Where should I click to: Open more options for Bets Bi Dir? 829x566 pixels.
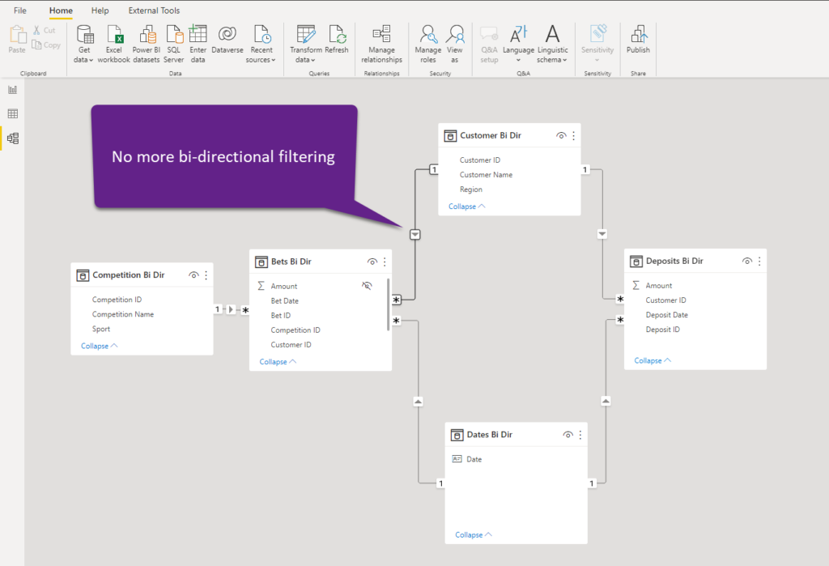[x=385, y=262]
